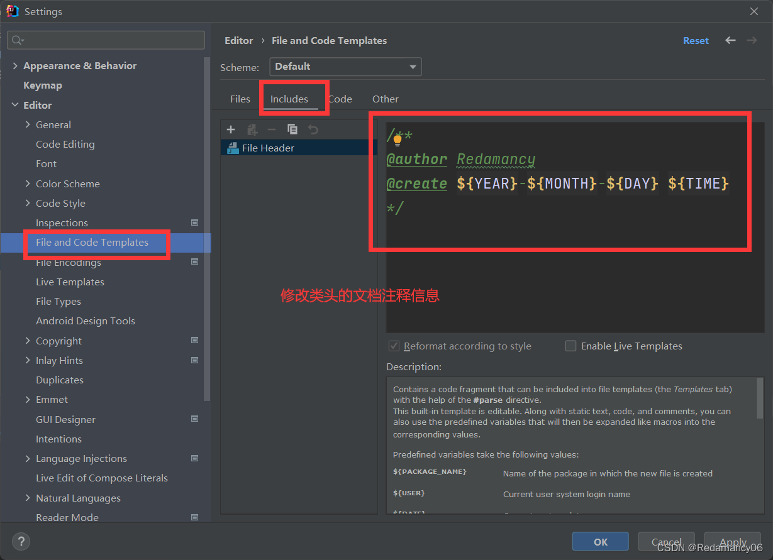Click the IntelliJ logo in title bar
The image size is (773, 560).
(x=13, y=11)
